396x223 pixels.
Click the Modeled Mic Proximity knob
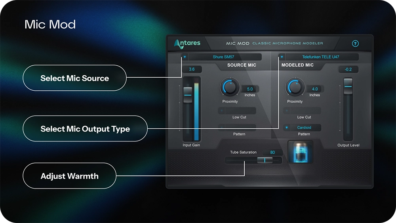(295, 87)
